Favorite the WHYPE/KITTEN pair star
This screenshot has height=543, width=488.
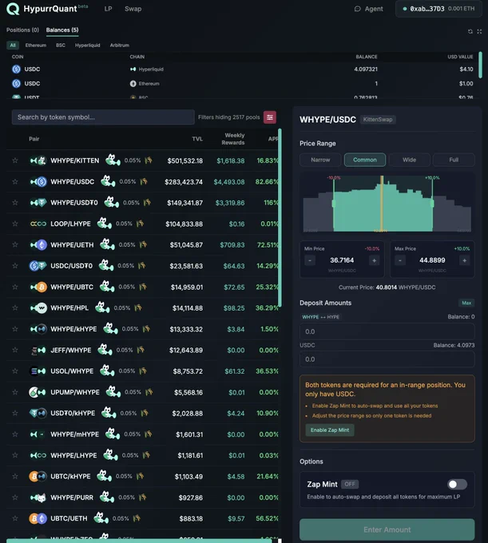[x=15, y=161]
